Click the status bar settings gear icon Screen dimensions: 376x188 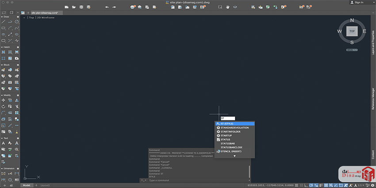372,185
